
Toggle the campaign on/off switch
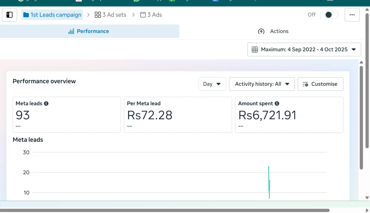click(x=331, y=15)
